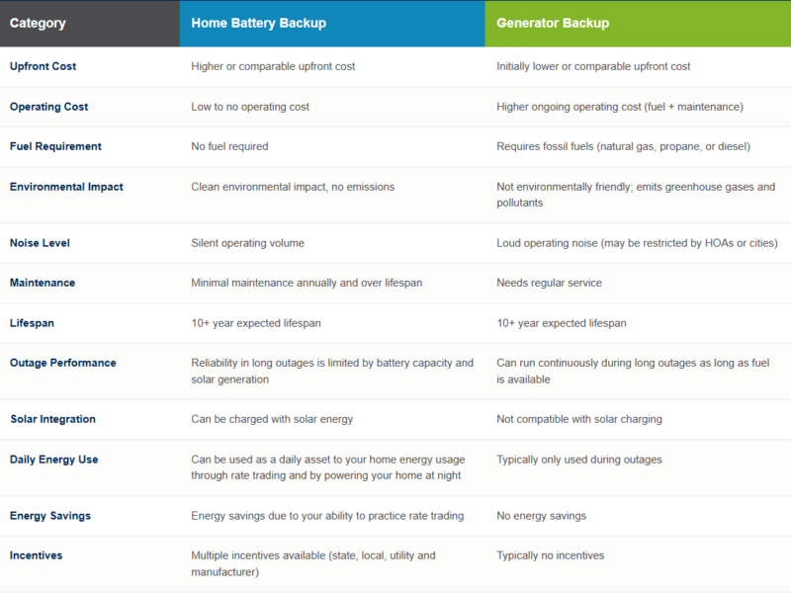Image resolution: width=791 pixels, height=593 pixels.
Task: Select the Energy Savings row label
Action: tap(50, 515)
